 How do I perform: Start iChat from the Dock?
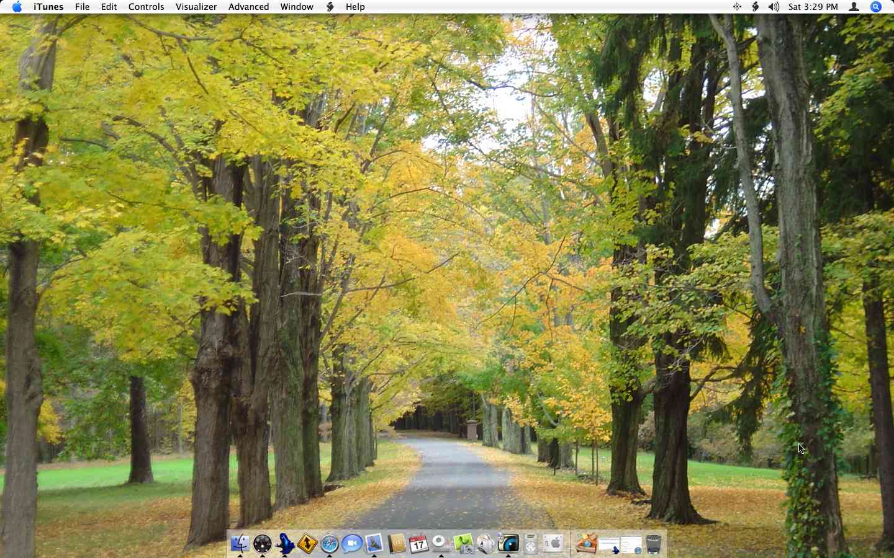click(x=353, y=544)
